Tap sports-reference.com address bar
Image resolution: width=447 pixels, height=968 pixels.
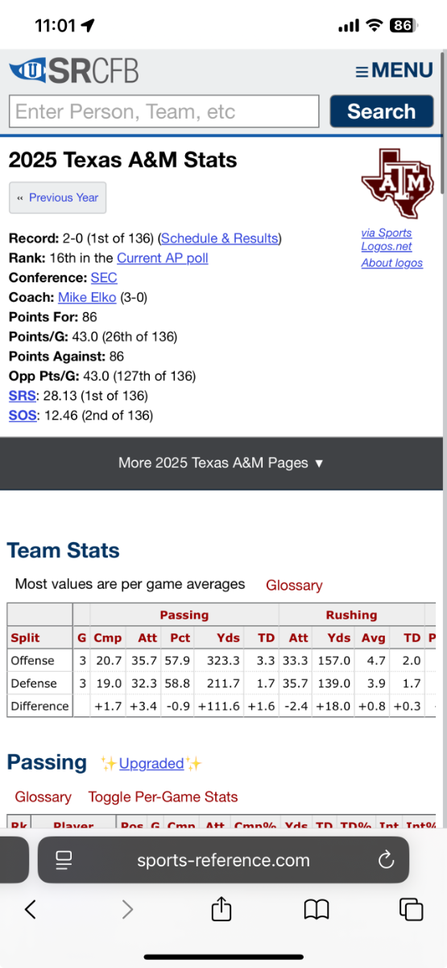[x=223, y=860]
